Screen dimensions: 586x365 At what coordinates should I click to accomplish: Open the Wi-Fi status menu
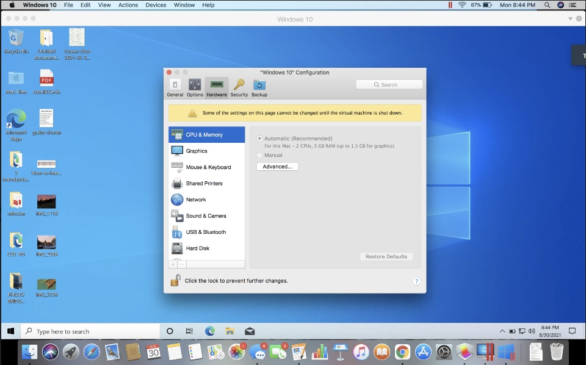coord(462,5)
